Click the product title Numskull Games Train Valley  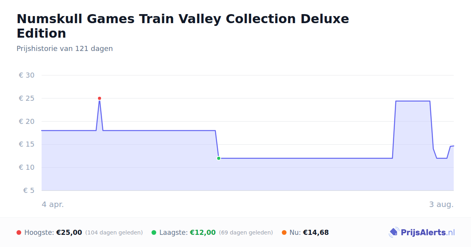click(x=183, y=26)
